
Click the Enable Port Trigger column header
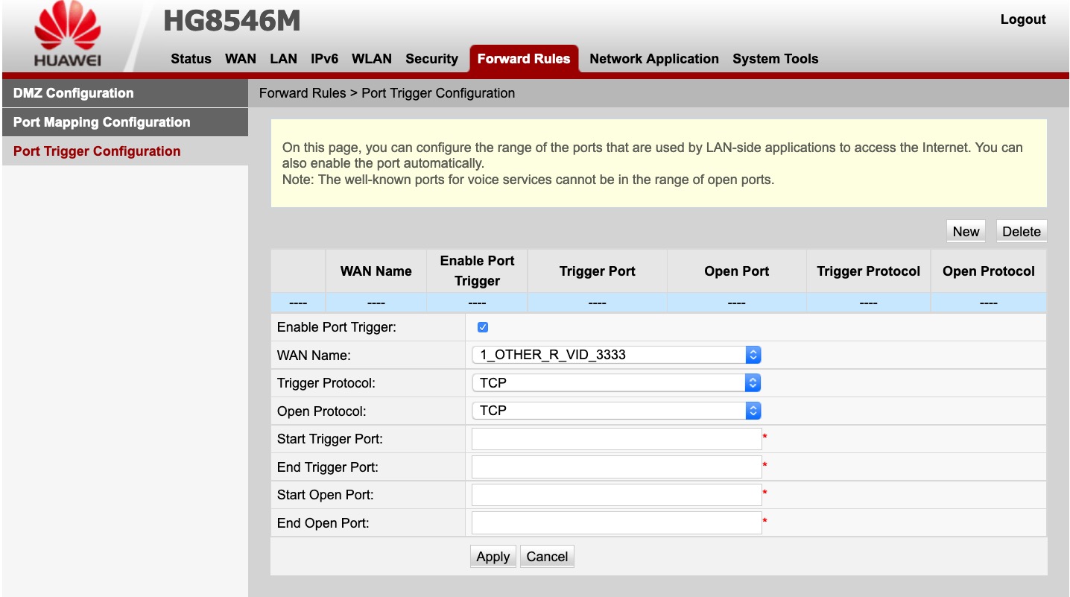tap(478, 271)
